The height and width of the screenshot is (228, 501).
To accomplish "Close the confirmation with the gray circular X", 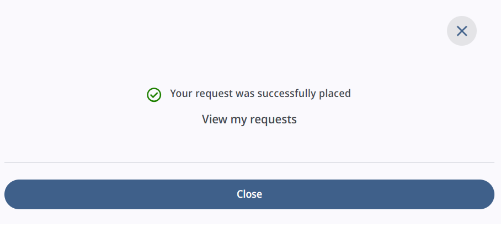I will [462, 31].
